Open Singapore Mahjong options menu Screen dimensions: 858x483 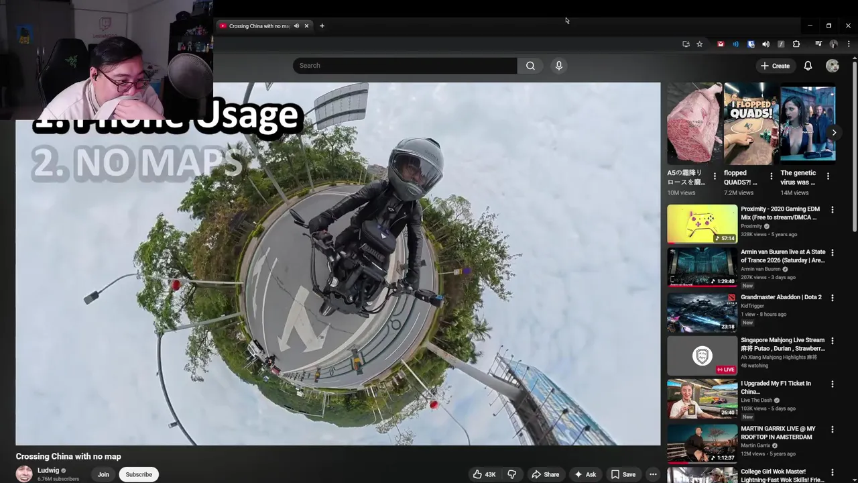[833, 341]
